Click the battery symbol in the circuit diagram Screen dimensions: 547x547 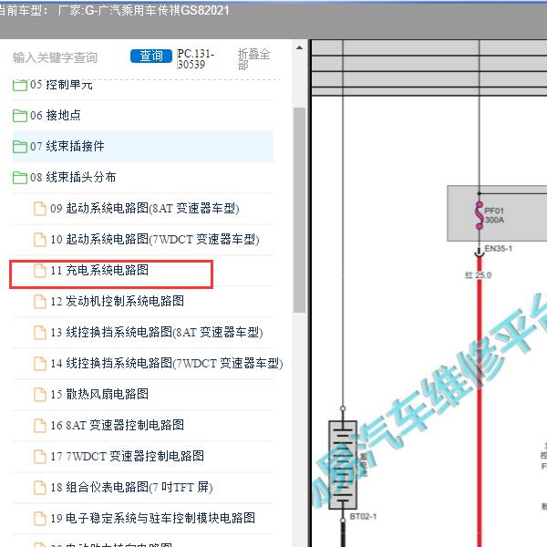343,465
